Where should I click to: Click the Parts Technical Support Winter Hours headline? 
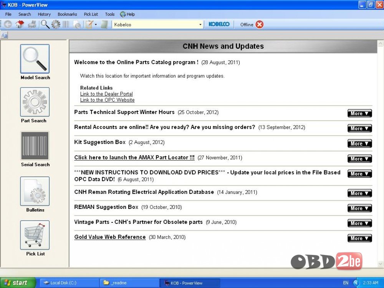tap(124, 112)
